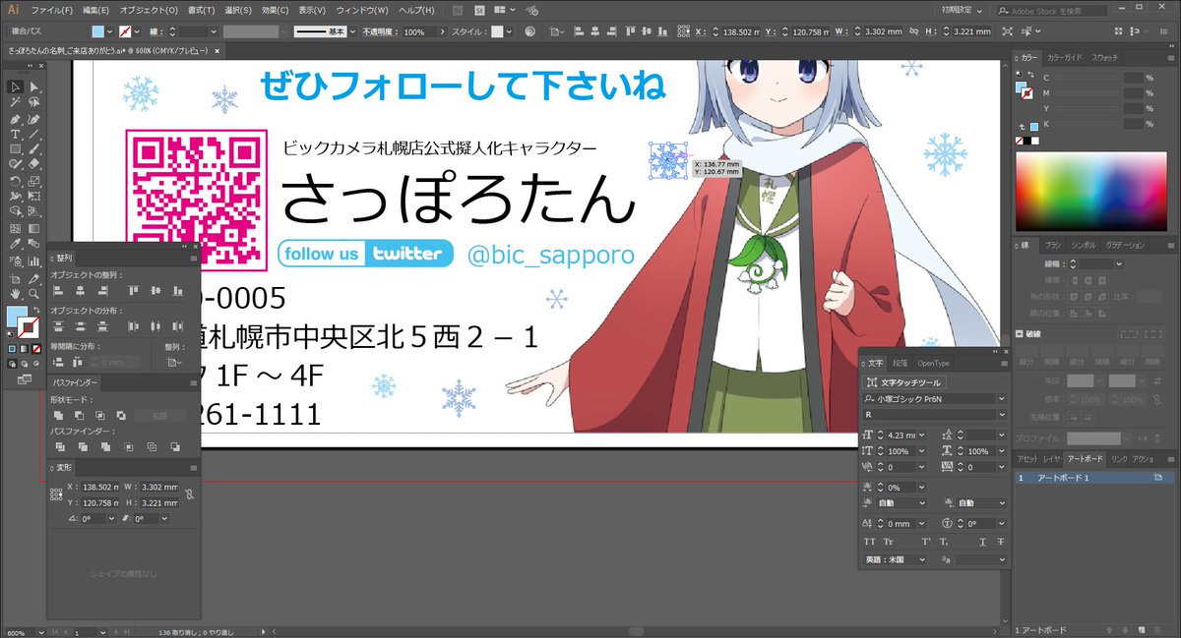Click the Fill box in toolbox
Image resolution: width=1181 pixels, height=638 pixels.
click(x=15, y=316)
